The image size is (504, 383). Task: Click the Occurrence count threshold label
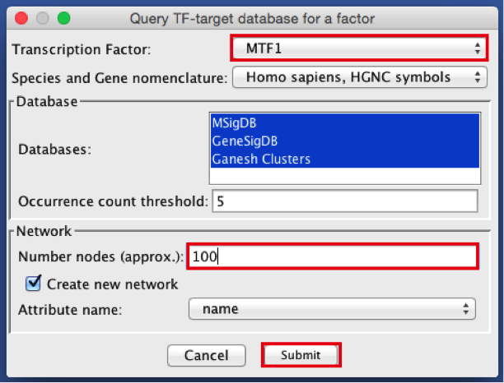tap(112, 202)
